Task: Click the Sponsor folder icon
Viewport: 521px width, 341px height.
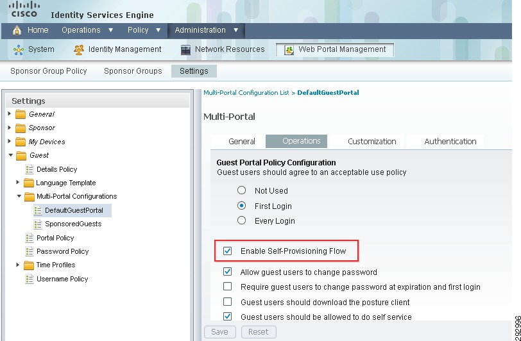Action: point(21,128)
